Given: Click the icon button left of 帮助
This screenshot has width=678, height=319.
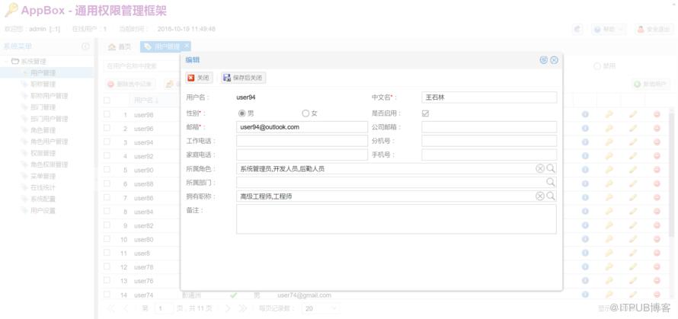Looking at the screenshot, I should pos(577,29).
